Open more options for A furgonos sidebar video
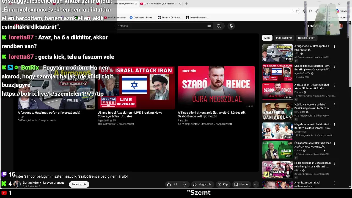Viewport: 352px width, 198px height. [x=334, y=46]
